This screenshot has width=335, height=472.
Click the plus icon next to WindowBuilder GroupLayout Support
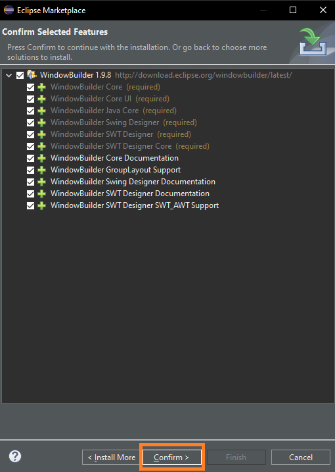pos(42,170)
